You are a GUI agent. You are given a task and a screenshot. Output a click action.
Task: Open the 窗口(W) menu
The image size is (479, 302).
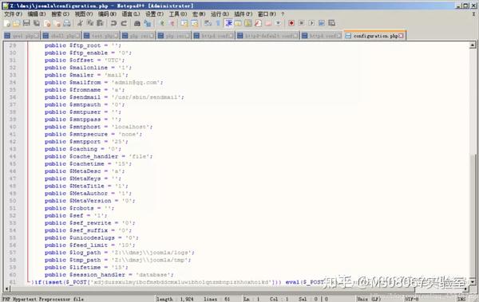click(267, 14)
